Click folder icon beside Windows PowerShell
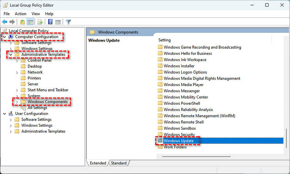 click(x=160, y=103)
